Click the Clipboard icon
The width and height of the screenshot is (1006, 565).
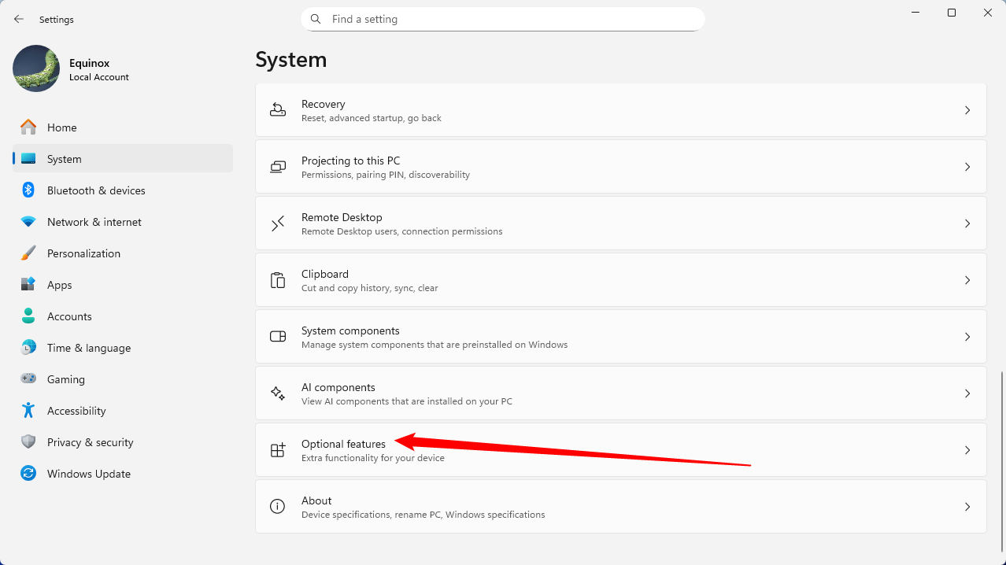tap(277, 280)
